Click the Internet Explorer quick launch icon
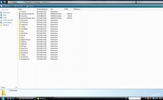 point(13,98)
